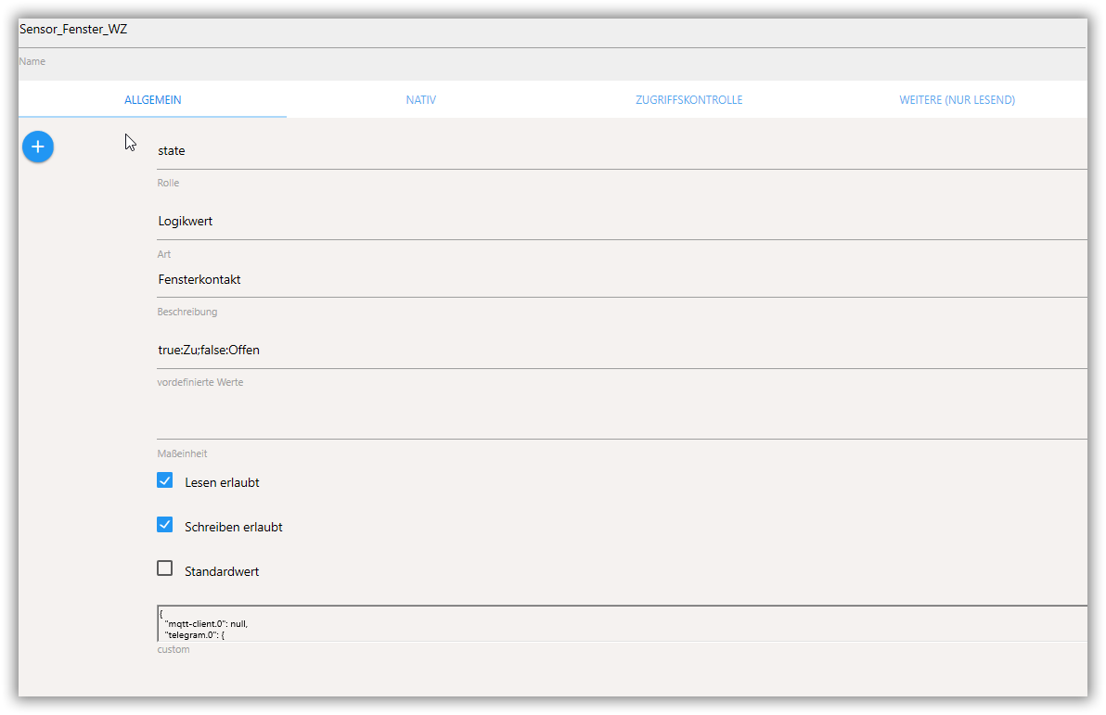Open the NATIV tab
Viewport: 1106px width, 715px height.
point(420,99)
